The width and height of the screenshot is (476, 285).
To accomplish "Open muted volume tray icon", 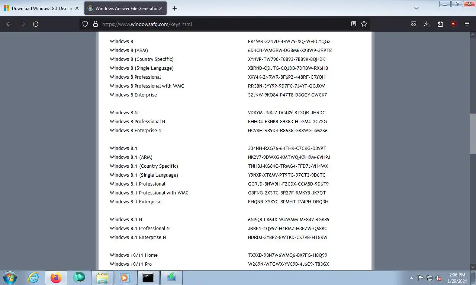I will tap(439, 278).
